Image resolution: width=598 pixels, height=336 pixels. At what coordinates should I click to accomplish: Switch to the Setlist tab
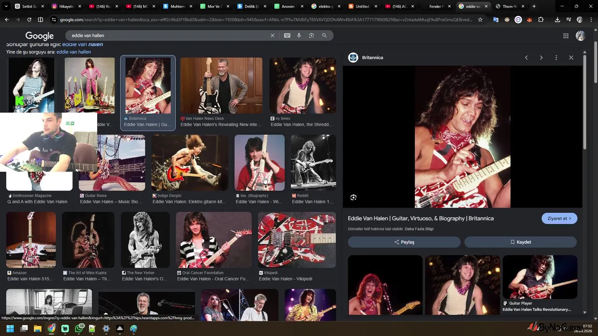tap(29, 7)
